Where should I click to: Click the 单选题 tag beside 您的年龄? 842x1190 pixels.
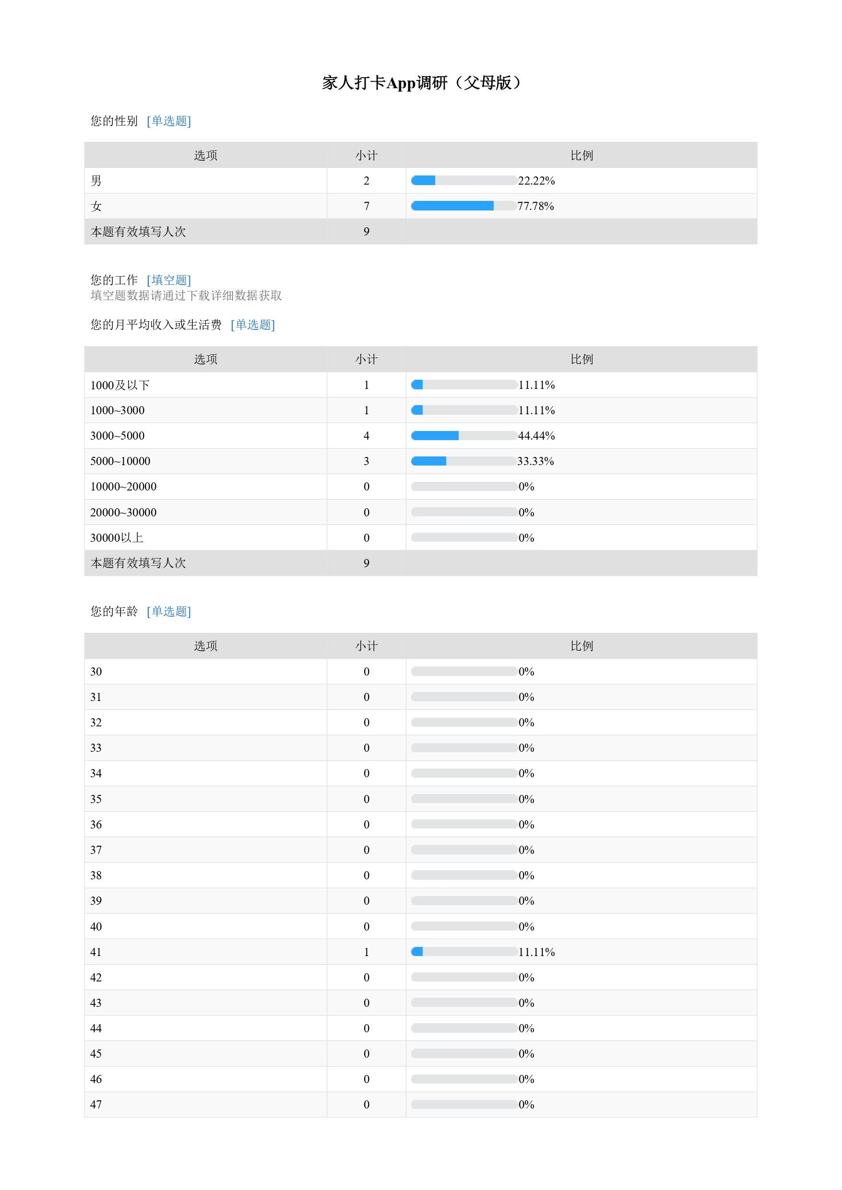pos(168,611)
